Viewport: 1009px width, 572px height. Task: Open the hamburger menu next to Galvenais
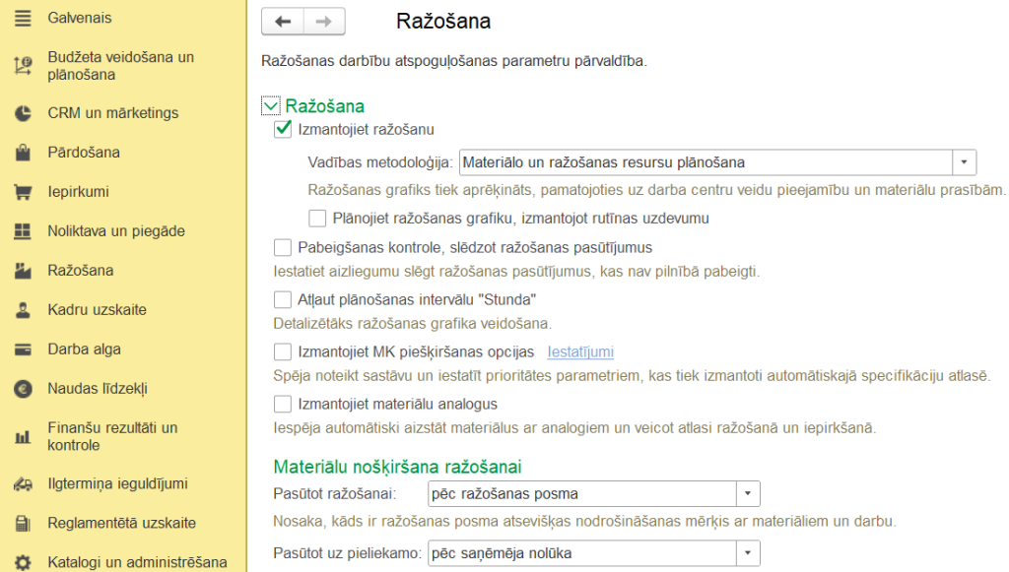tap(22, 17)
